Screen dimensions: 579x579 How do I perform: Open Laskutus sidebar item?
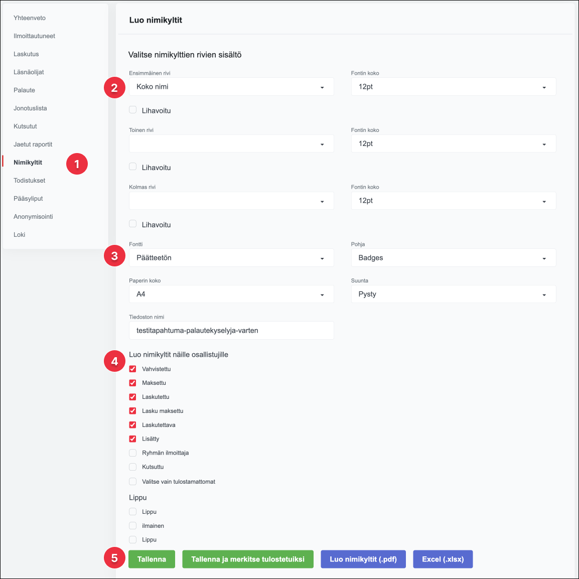26,54
